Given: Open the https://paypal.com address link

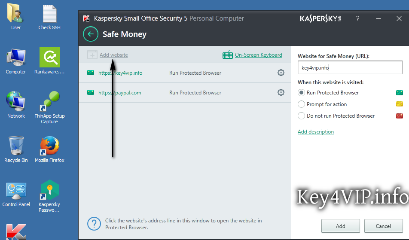Looking at the screenshot, I should click(120, 93).
